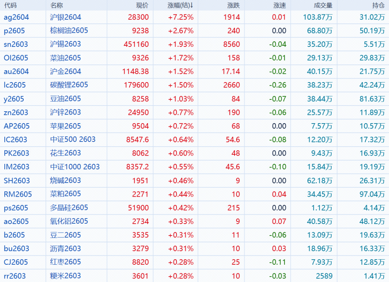Open 氧化铝2605 contract name

coord(69,221)
